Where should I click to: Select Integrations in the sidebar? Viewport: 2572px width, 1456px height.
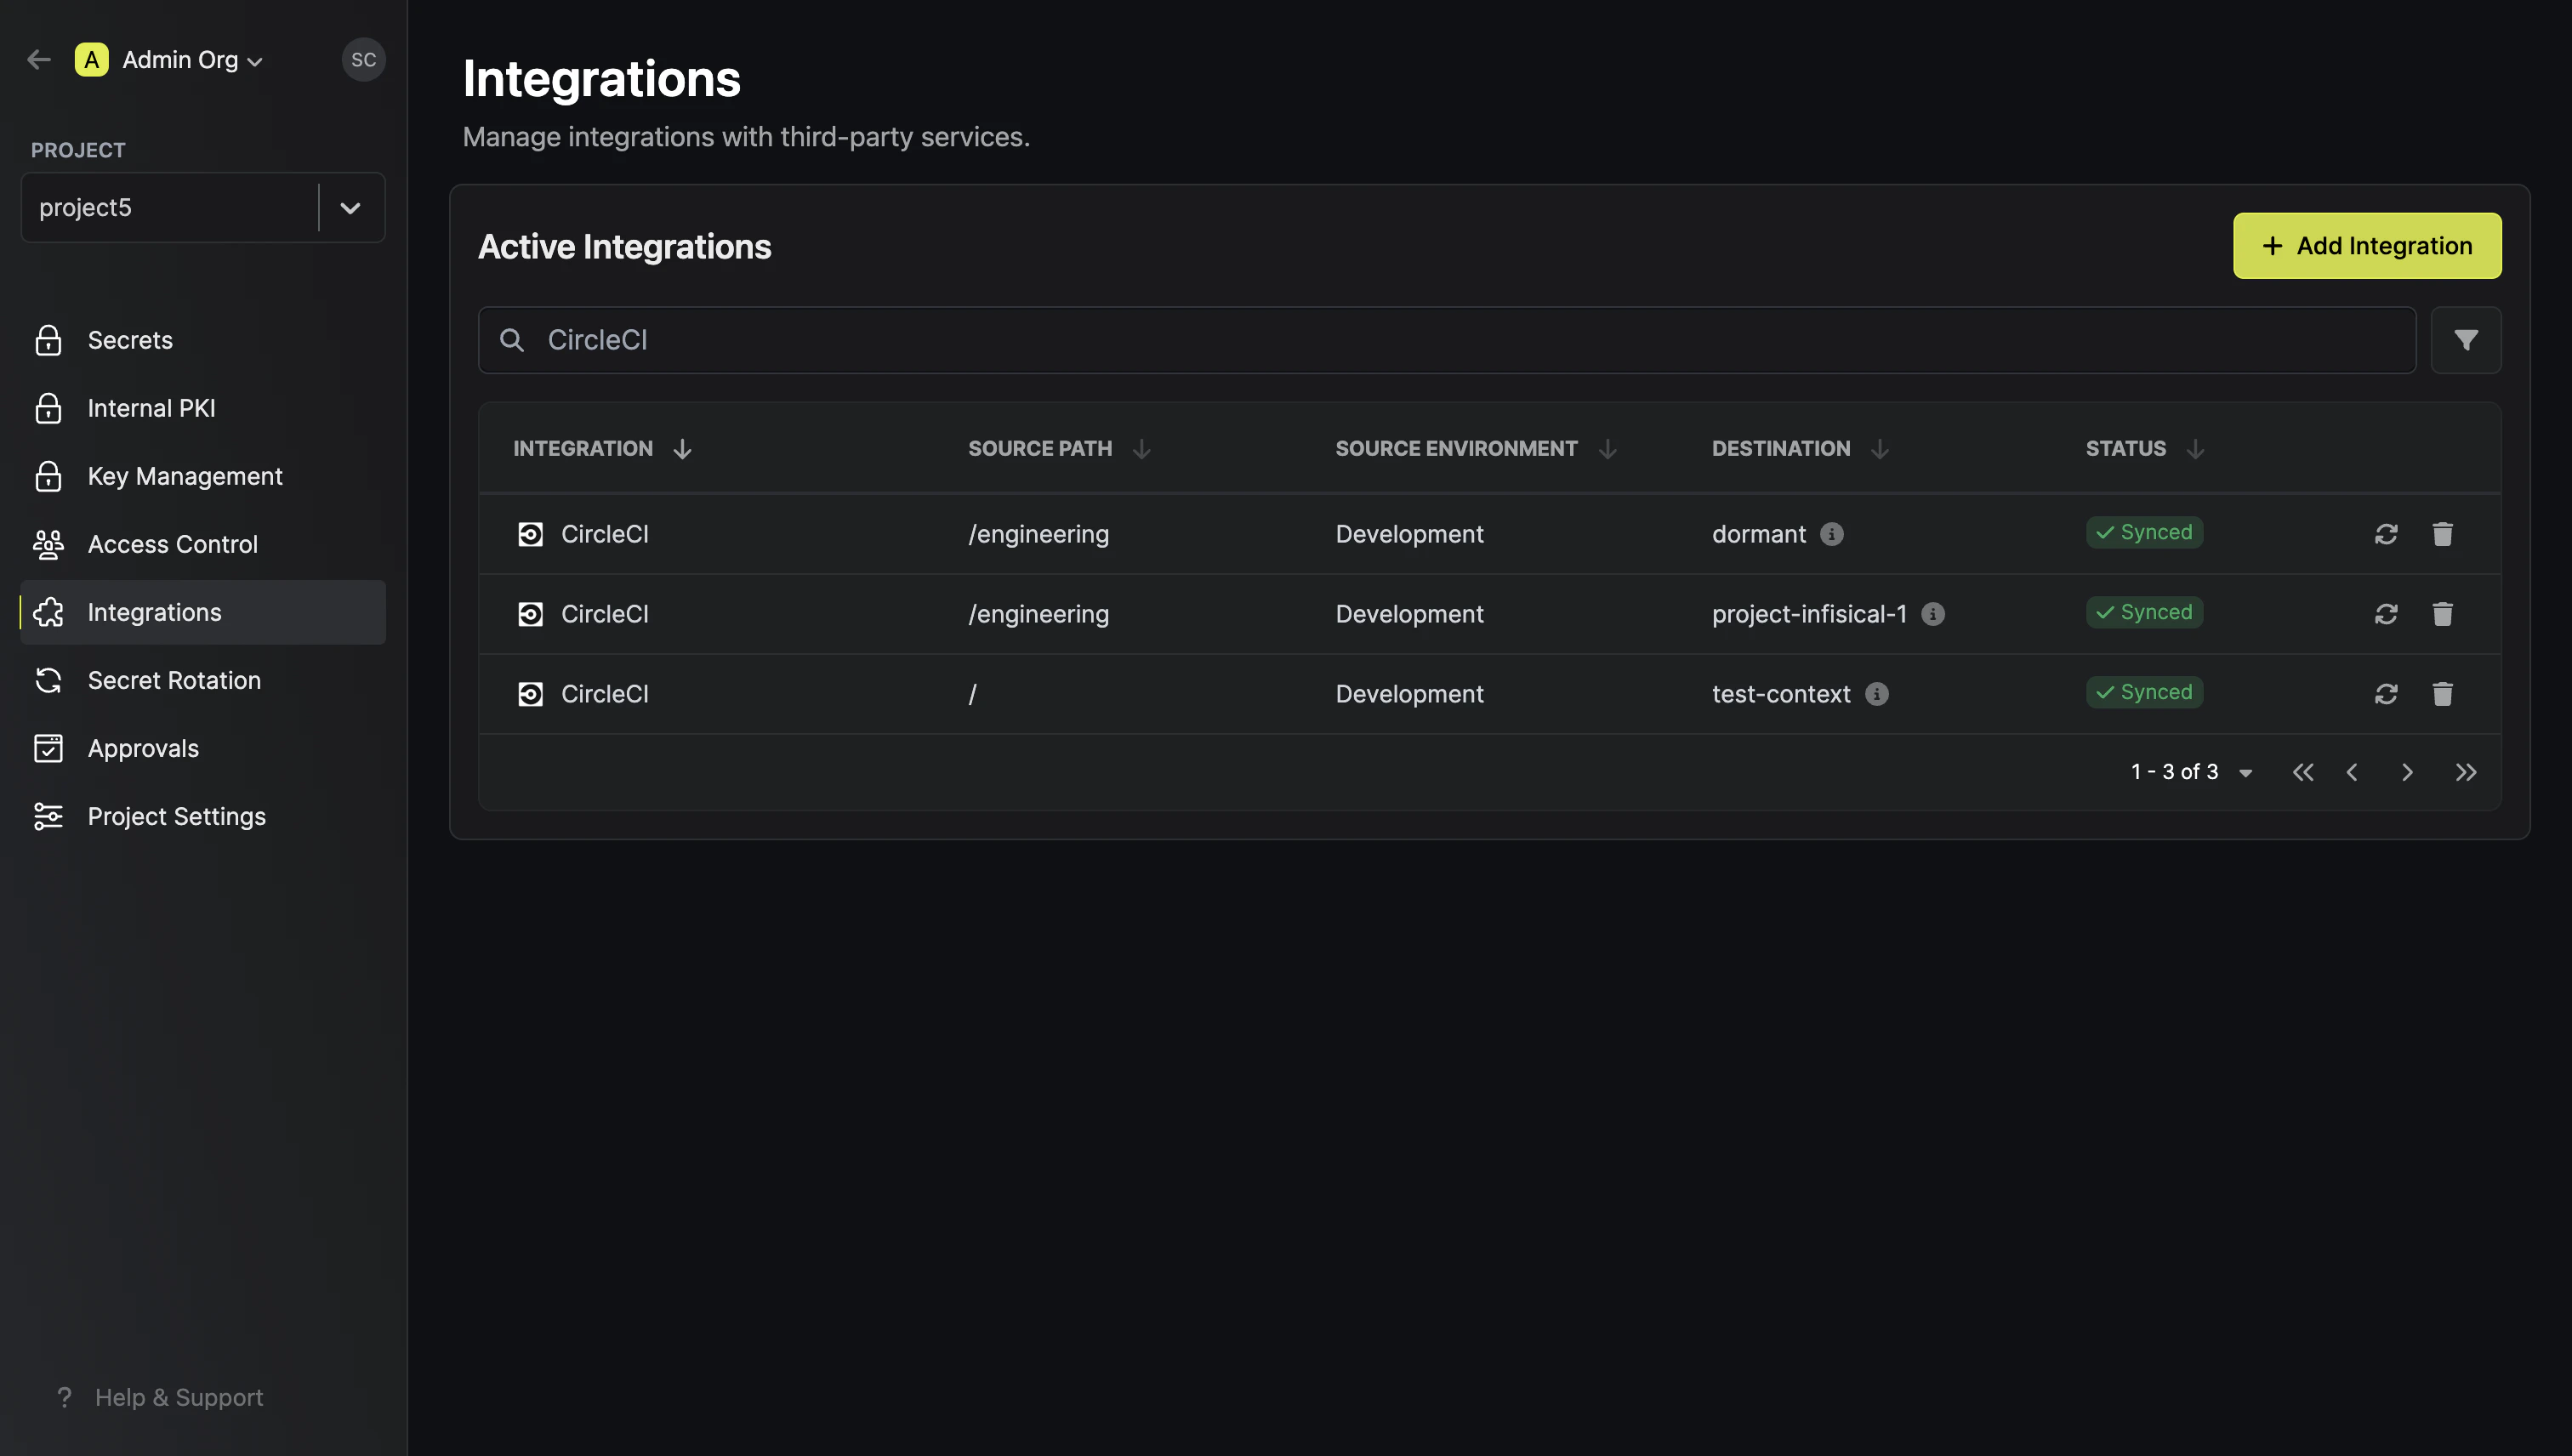click(x=203, y=612)
